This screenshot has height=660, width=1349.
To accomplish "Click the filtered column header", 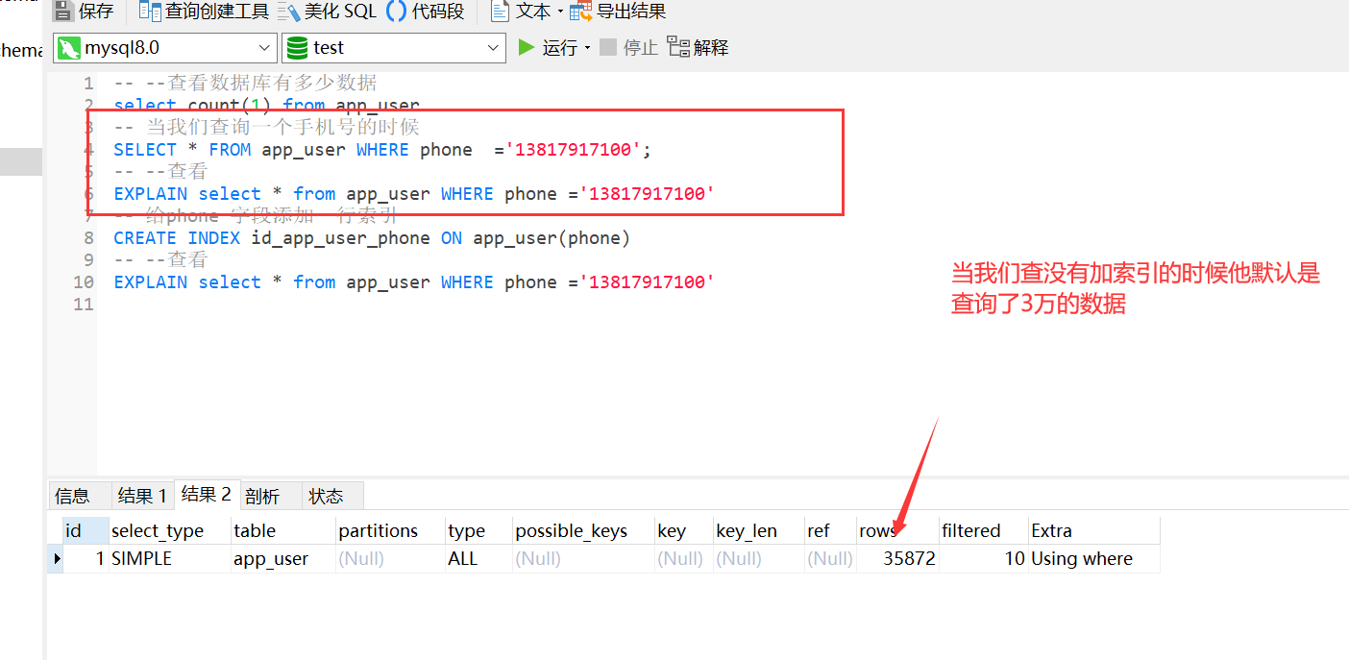I will (x=983, y=530).
